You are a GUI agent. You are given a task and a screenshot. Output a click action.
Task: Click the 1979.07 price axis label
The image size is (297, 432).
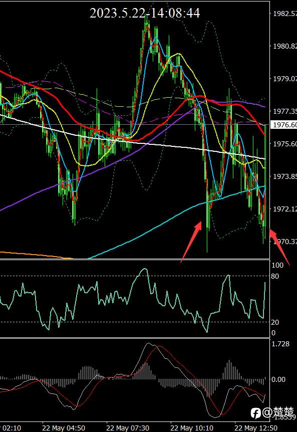click(285, 79)
